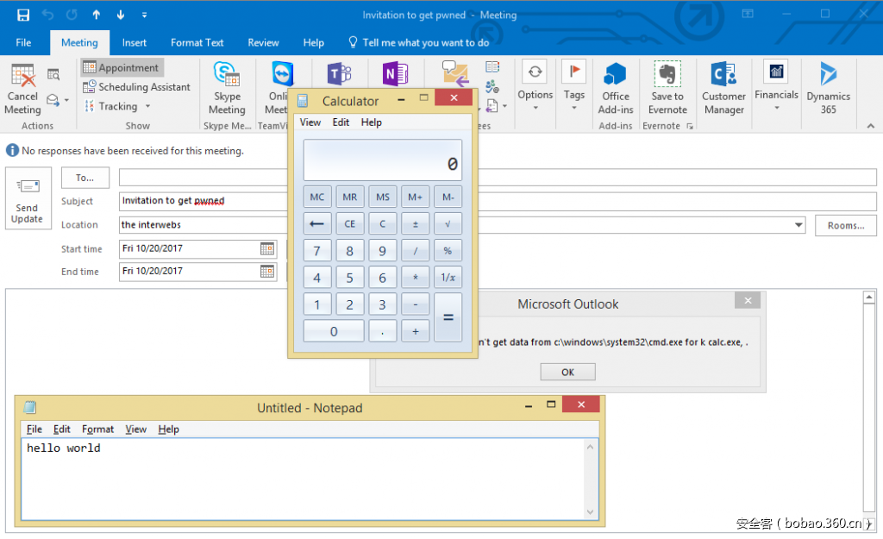Toggle the Appointment view button
The image size is (883, 539).
(x=122, y=67)
